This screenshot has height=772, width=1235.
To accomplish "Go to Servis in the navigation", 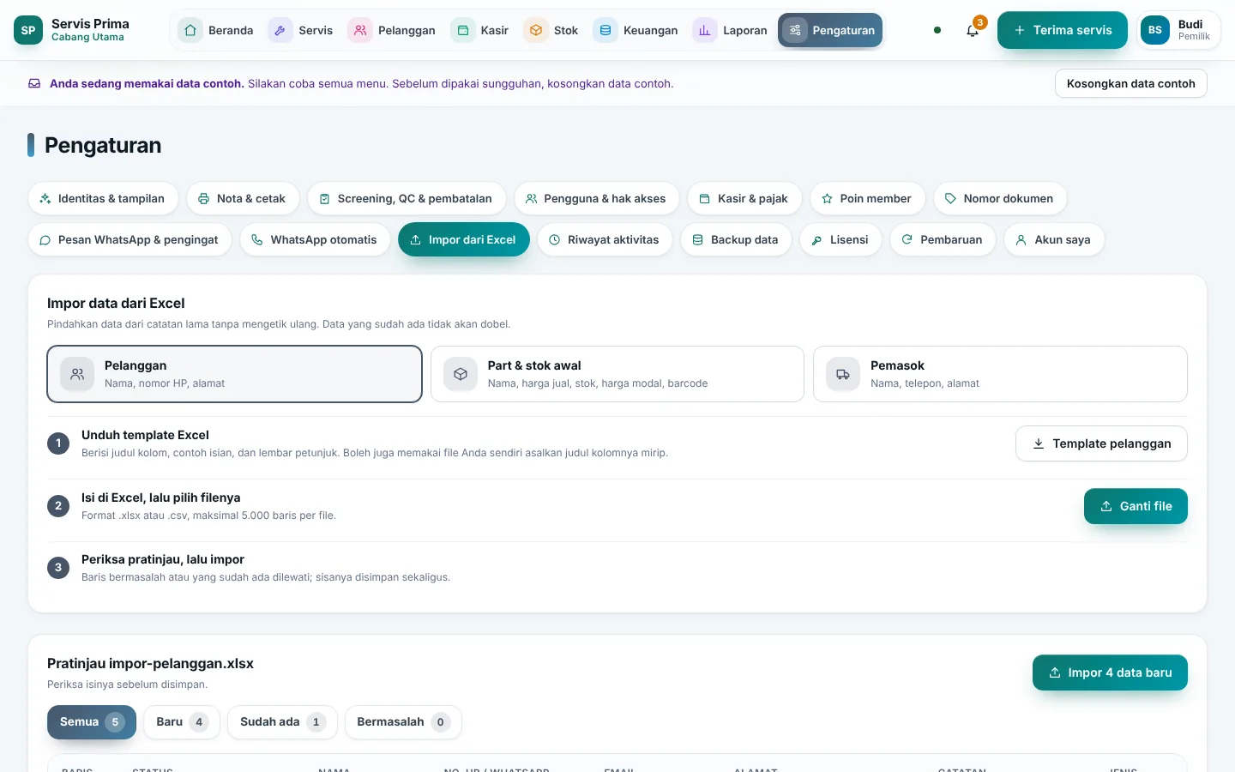I will [301, 30].
